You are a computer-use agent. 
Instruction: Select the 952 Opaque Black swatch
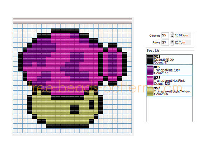click(150, 60)
